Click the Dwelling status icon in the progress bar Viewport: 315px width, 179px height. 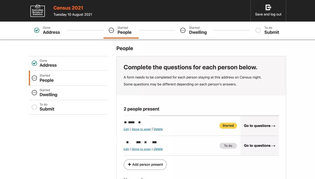point(183,30)
